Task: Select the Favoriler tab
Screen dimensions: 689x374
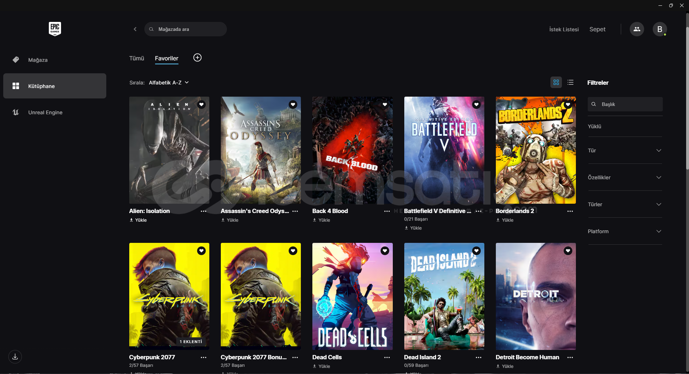Action: tap(167, 58)
